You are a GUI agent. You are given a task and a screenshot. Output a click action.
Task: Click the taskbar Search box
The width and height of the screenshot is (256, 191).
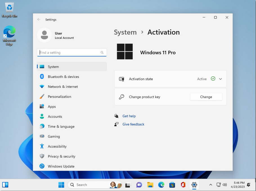click(95, 185)
